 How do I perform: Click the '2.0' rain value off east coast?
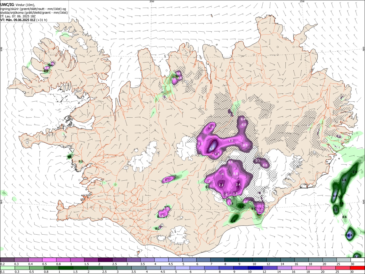pyautogui.click(x=355, y=172)
